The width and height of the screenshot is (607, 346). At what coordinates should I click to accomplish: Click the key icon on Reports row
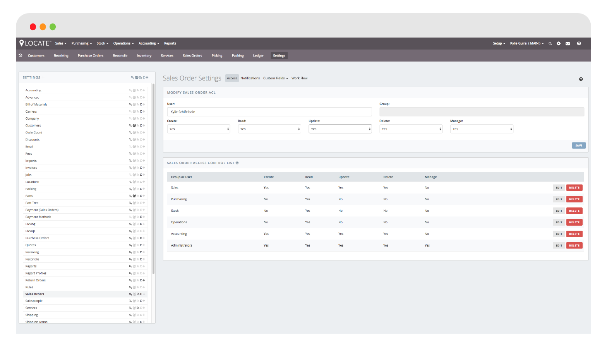tap(130, 266)
